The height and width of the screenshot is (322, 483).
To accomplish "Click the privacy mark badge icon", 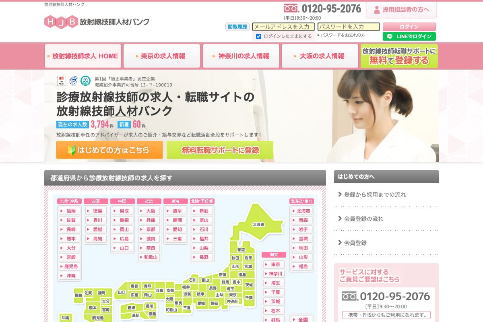I will [73, 81].
